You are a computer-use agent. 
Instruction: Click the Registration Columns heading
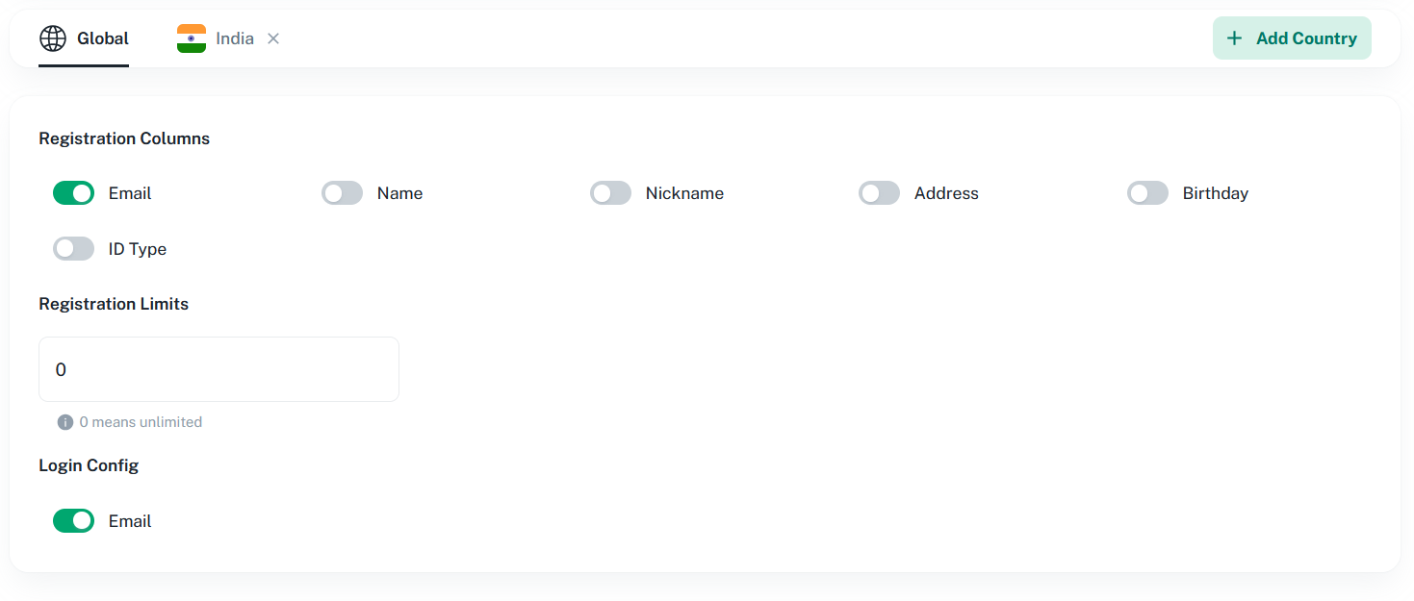[x=124, y=138]
